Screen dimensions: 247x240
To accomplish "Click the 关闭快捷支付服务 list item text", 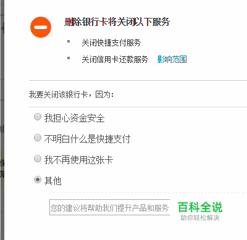I will coord(111,43).
